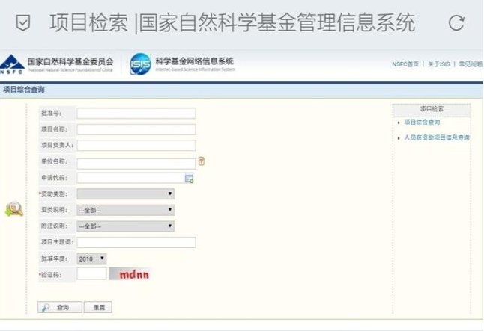Expand the 附注说明 dropdown
This screenshot has height=331, width=484.
coord(126,226)
